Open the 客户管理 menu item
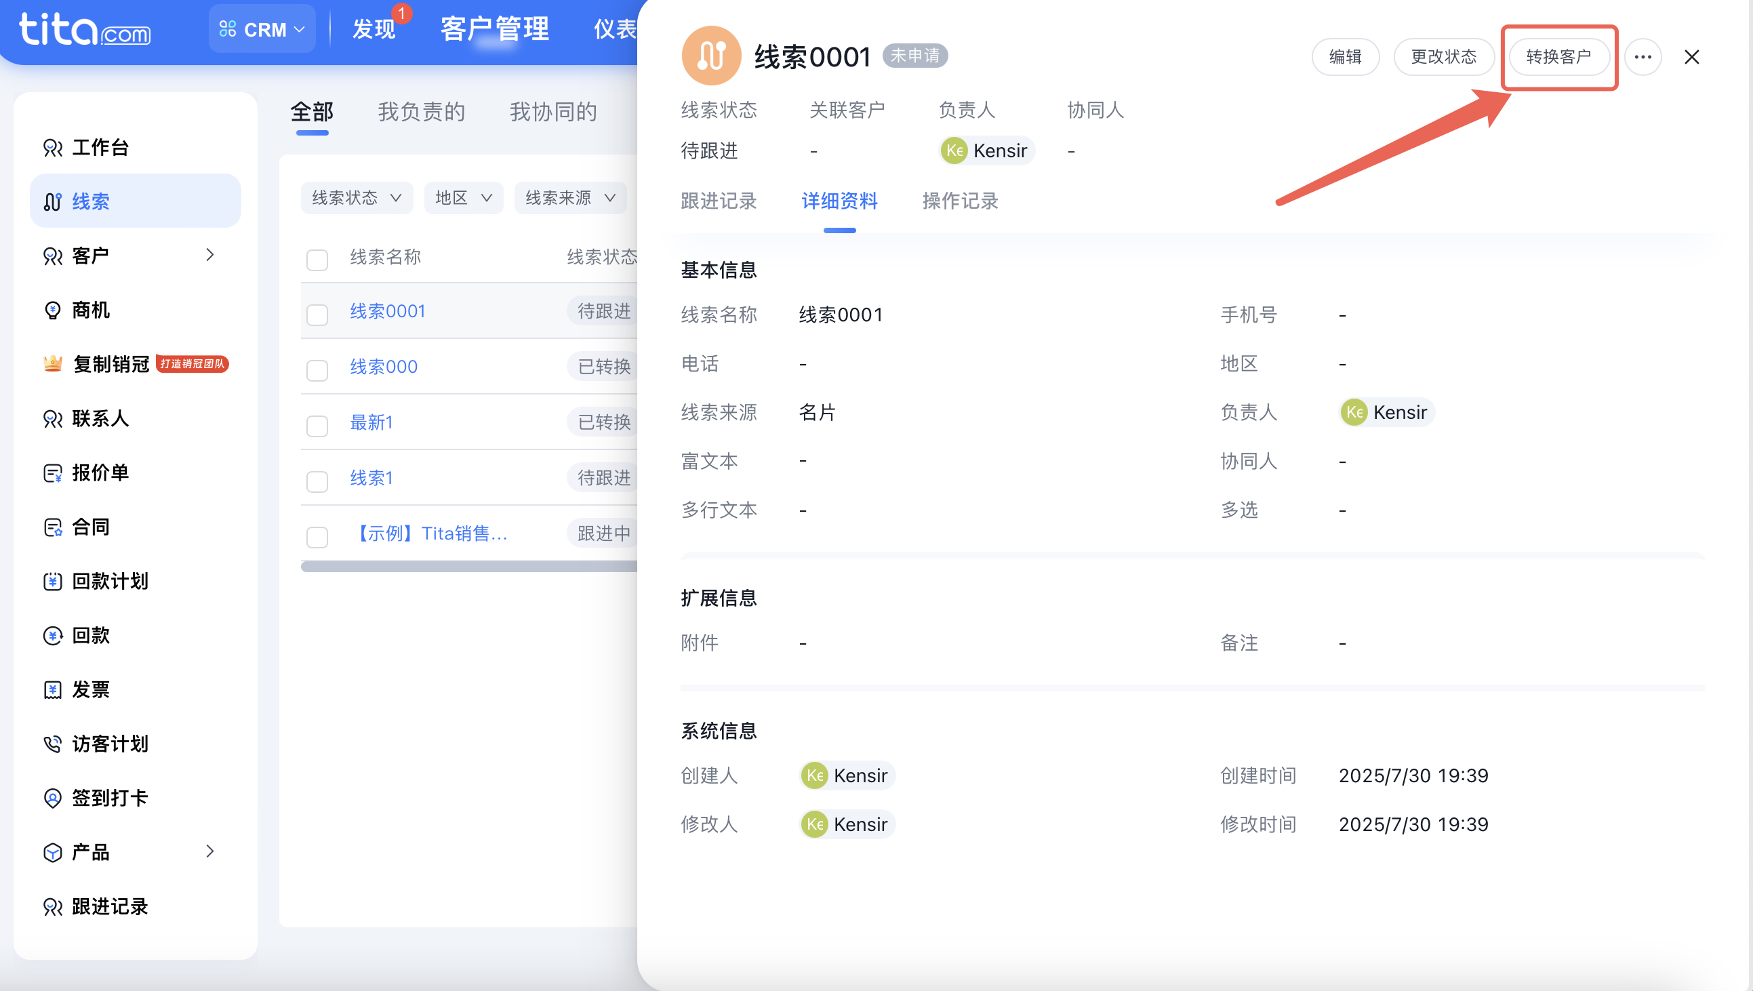1753x991 pixels. 494,29
